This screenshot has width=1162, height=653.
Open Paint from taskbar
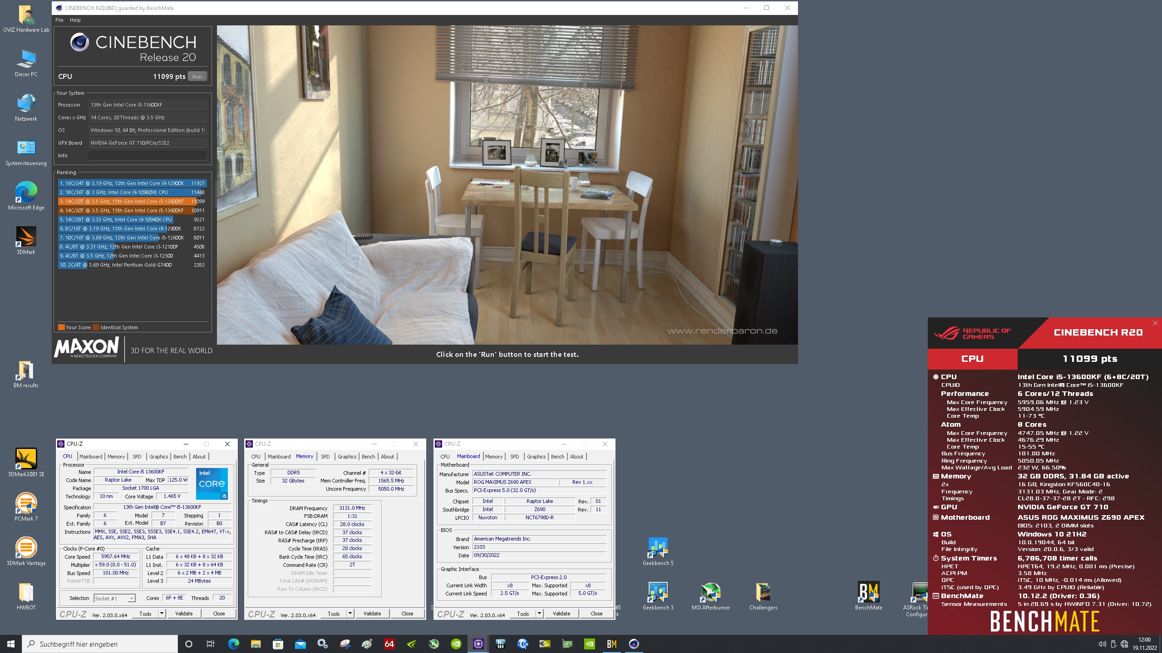coord(367,644)
